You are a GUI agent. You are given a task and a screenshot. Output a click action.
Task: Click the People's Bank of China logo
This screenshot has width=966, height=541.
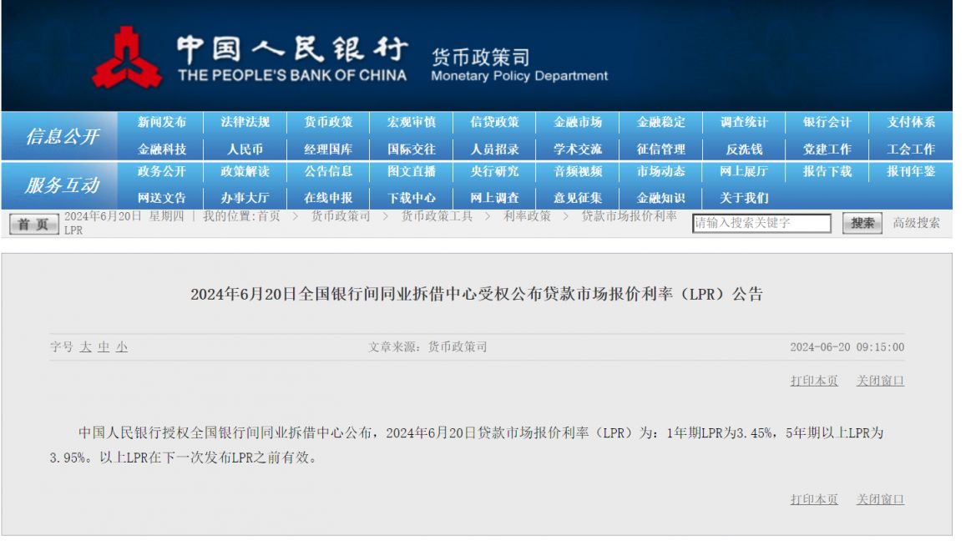[x=127, y=57]
